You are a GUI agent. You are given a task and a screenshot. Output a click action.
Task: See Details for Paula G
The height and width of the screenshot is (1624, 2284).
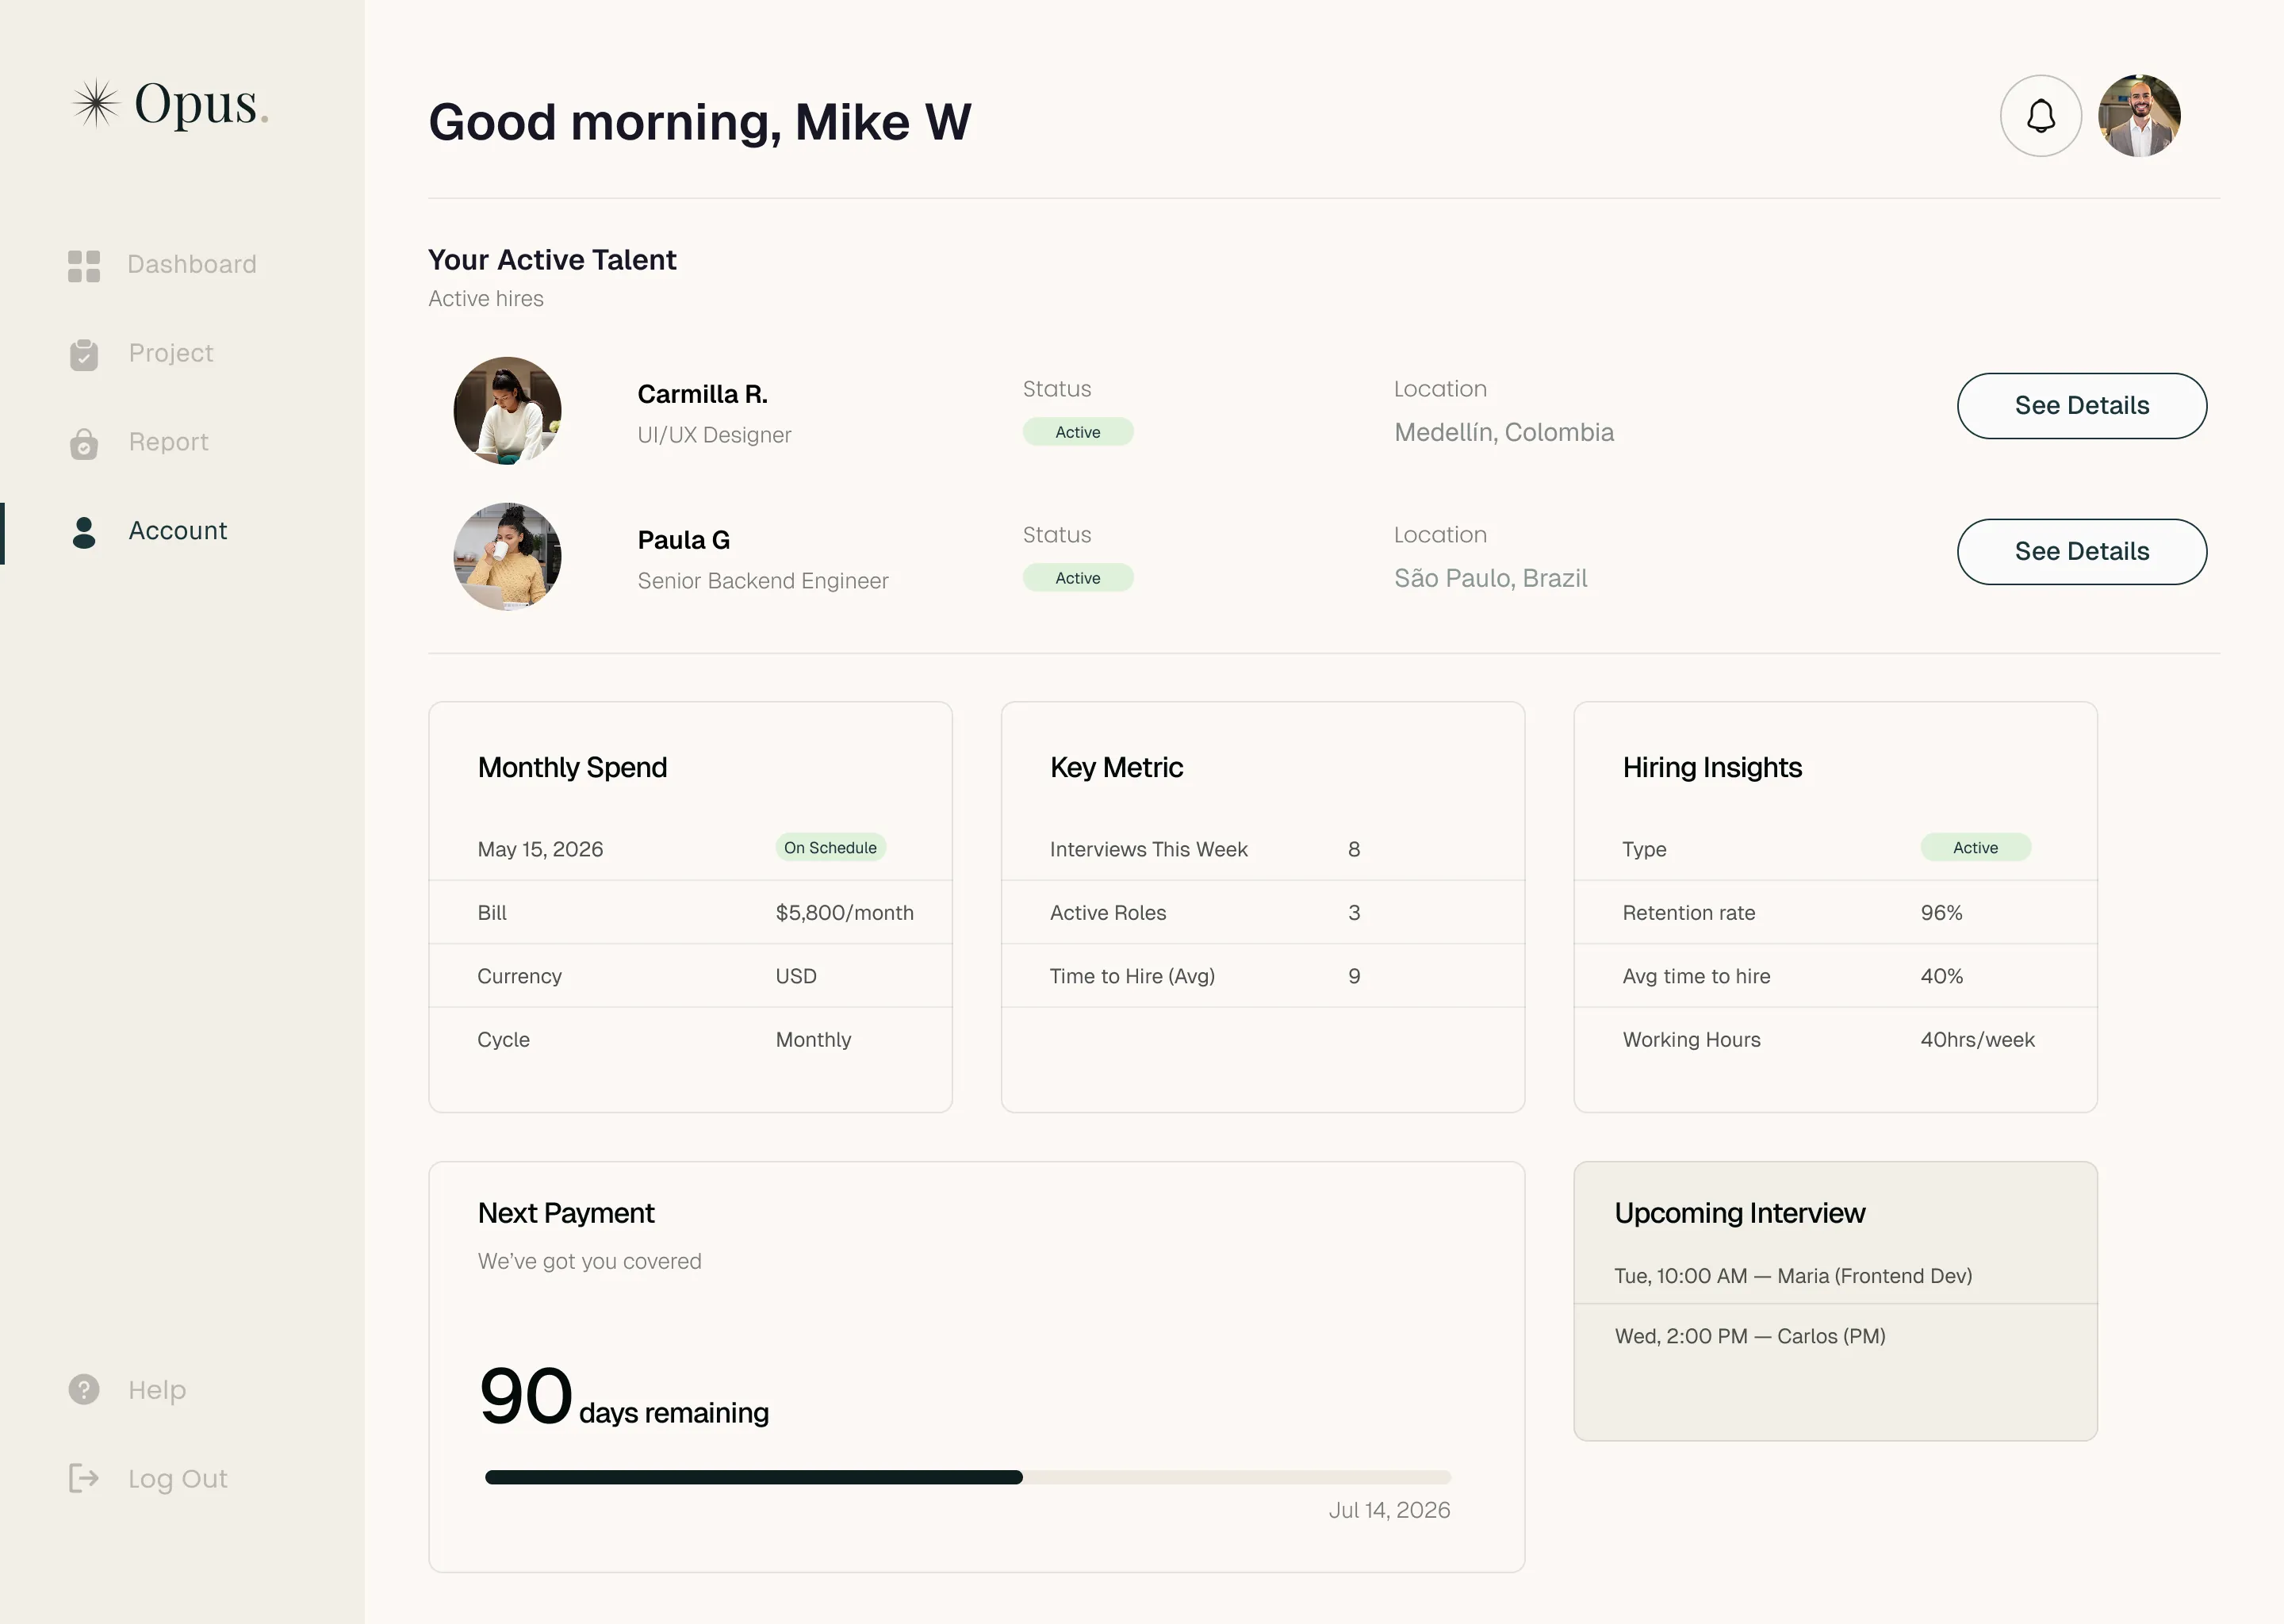(x=2082, y=552)
